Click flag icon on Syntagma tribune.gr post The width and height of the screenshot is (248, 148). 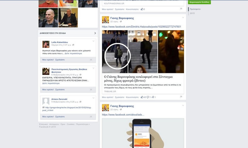point(181,97)
